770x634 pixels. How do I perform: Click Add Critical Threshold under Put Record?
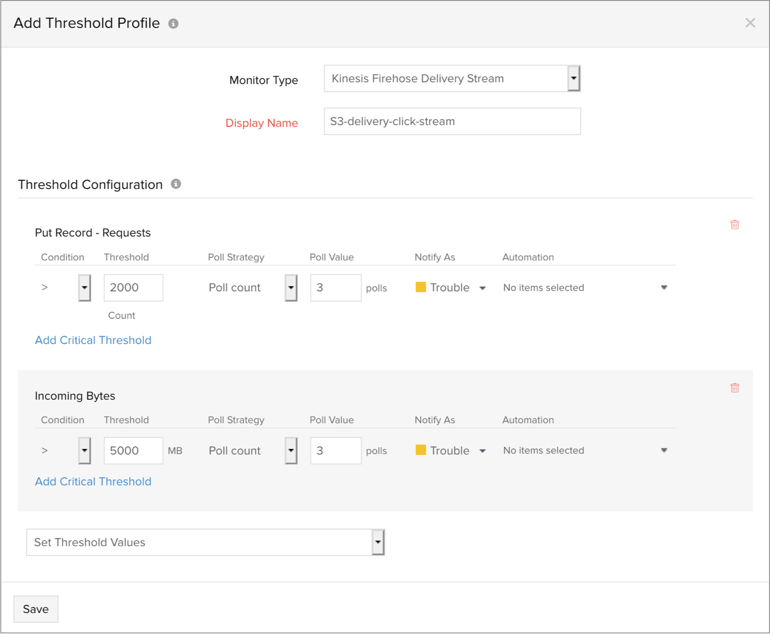click(x=93, y=340)
